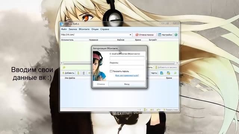Click the green globe icon next to Настройки
239x134 pixels.
tap(176, 35)
